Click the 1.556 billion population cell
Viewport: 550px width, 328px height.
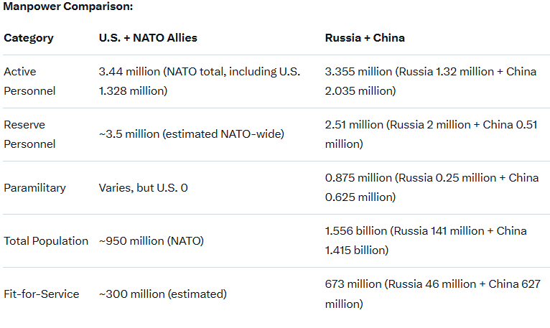[426, 240]
